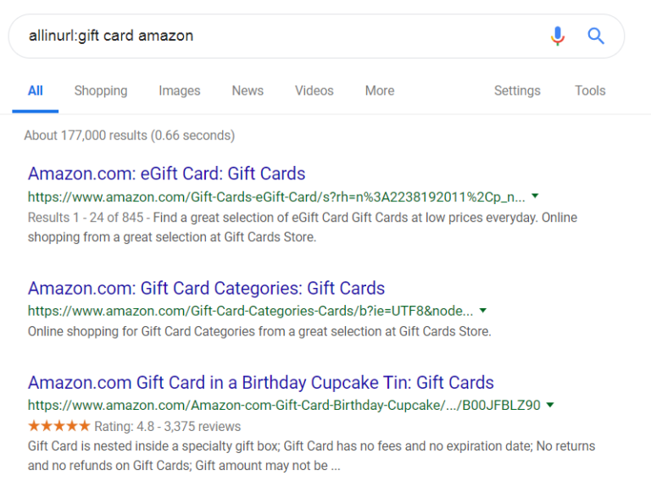Select the All results tab
The height and width of the screenshot is (492, 651).
pos(36,91)
